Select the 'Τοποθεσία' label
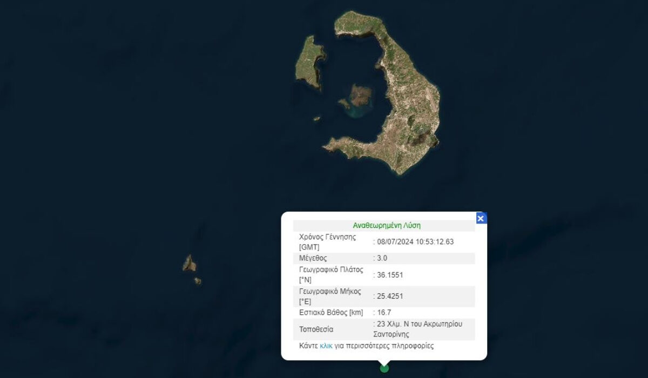This screenshot has width=648, height=378. pyautogui.click(x=316, y=329)
